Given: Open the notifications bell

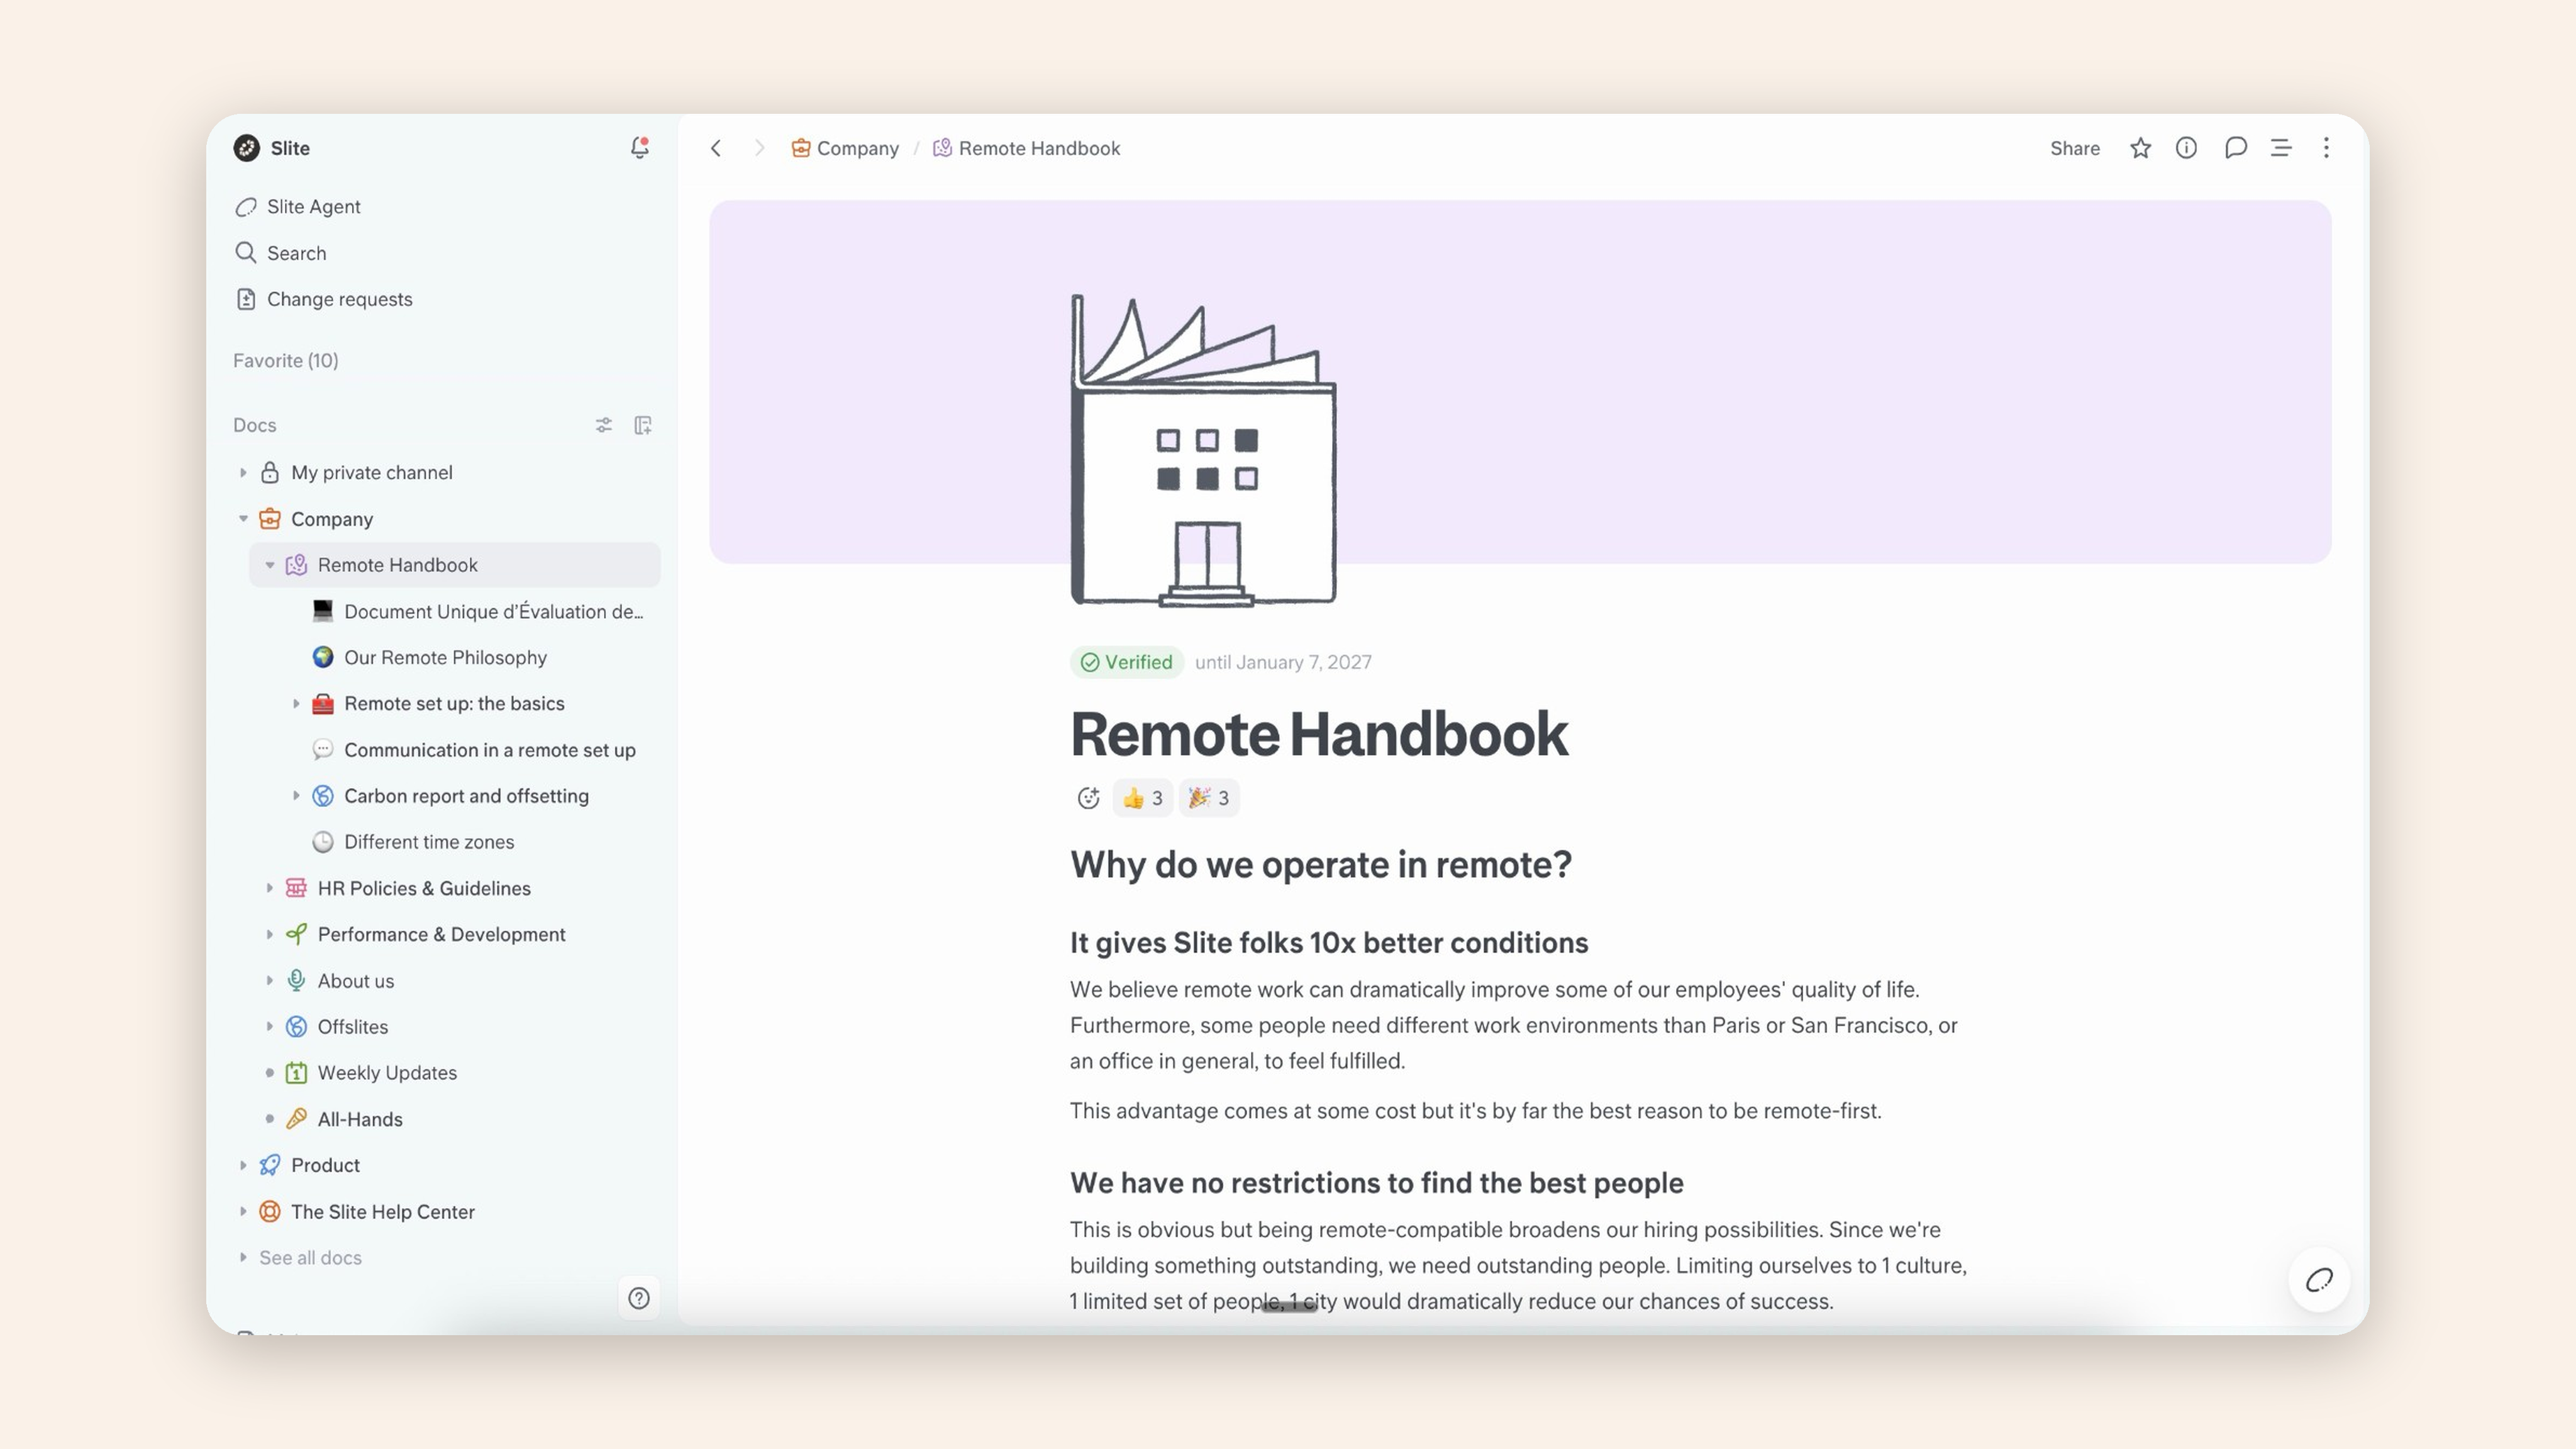Looking at the screenshot, I should point(640,148).
